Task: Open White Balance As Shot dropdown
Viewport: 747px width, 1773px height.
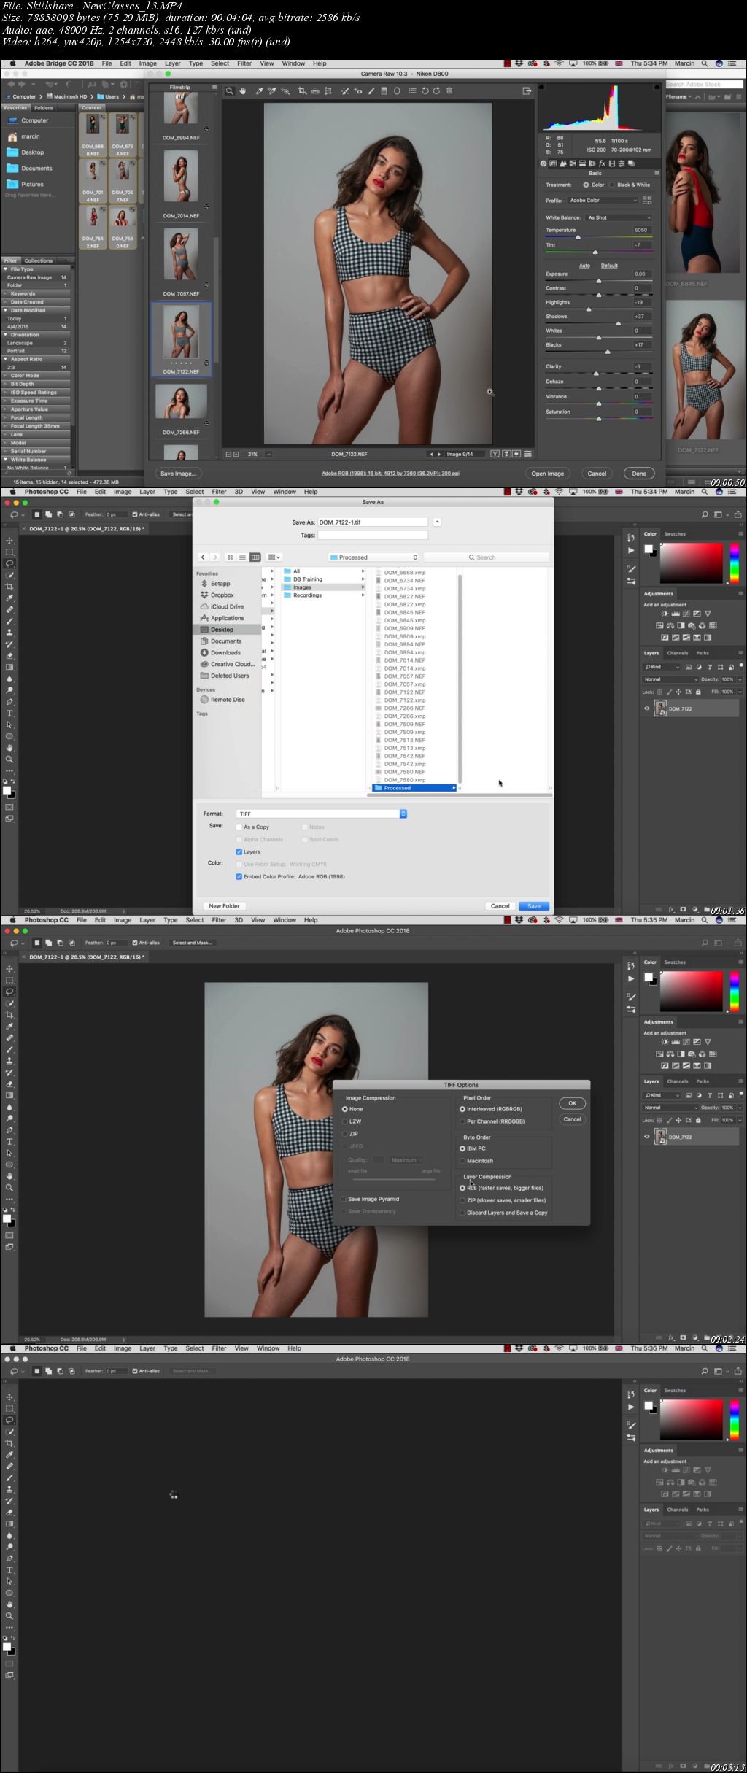Action: [x=619, y=217]
